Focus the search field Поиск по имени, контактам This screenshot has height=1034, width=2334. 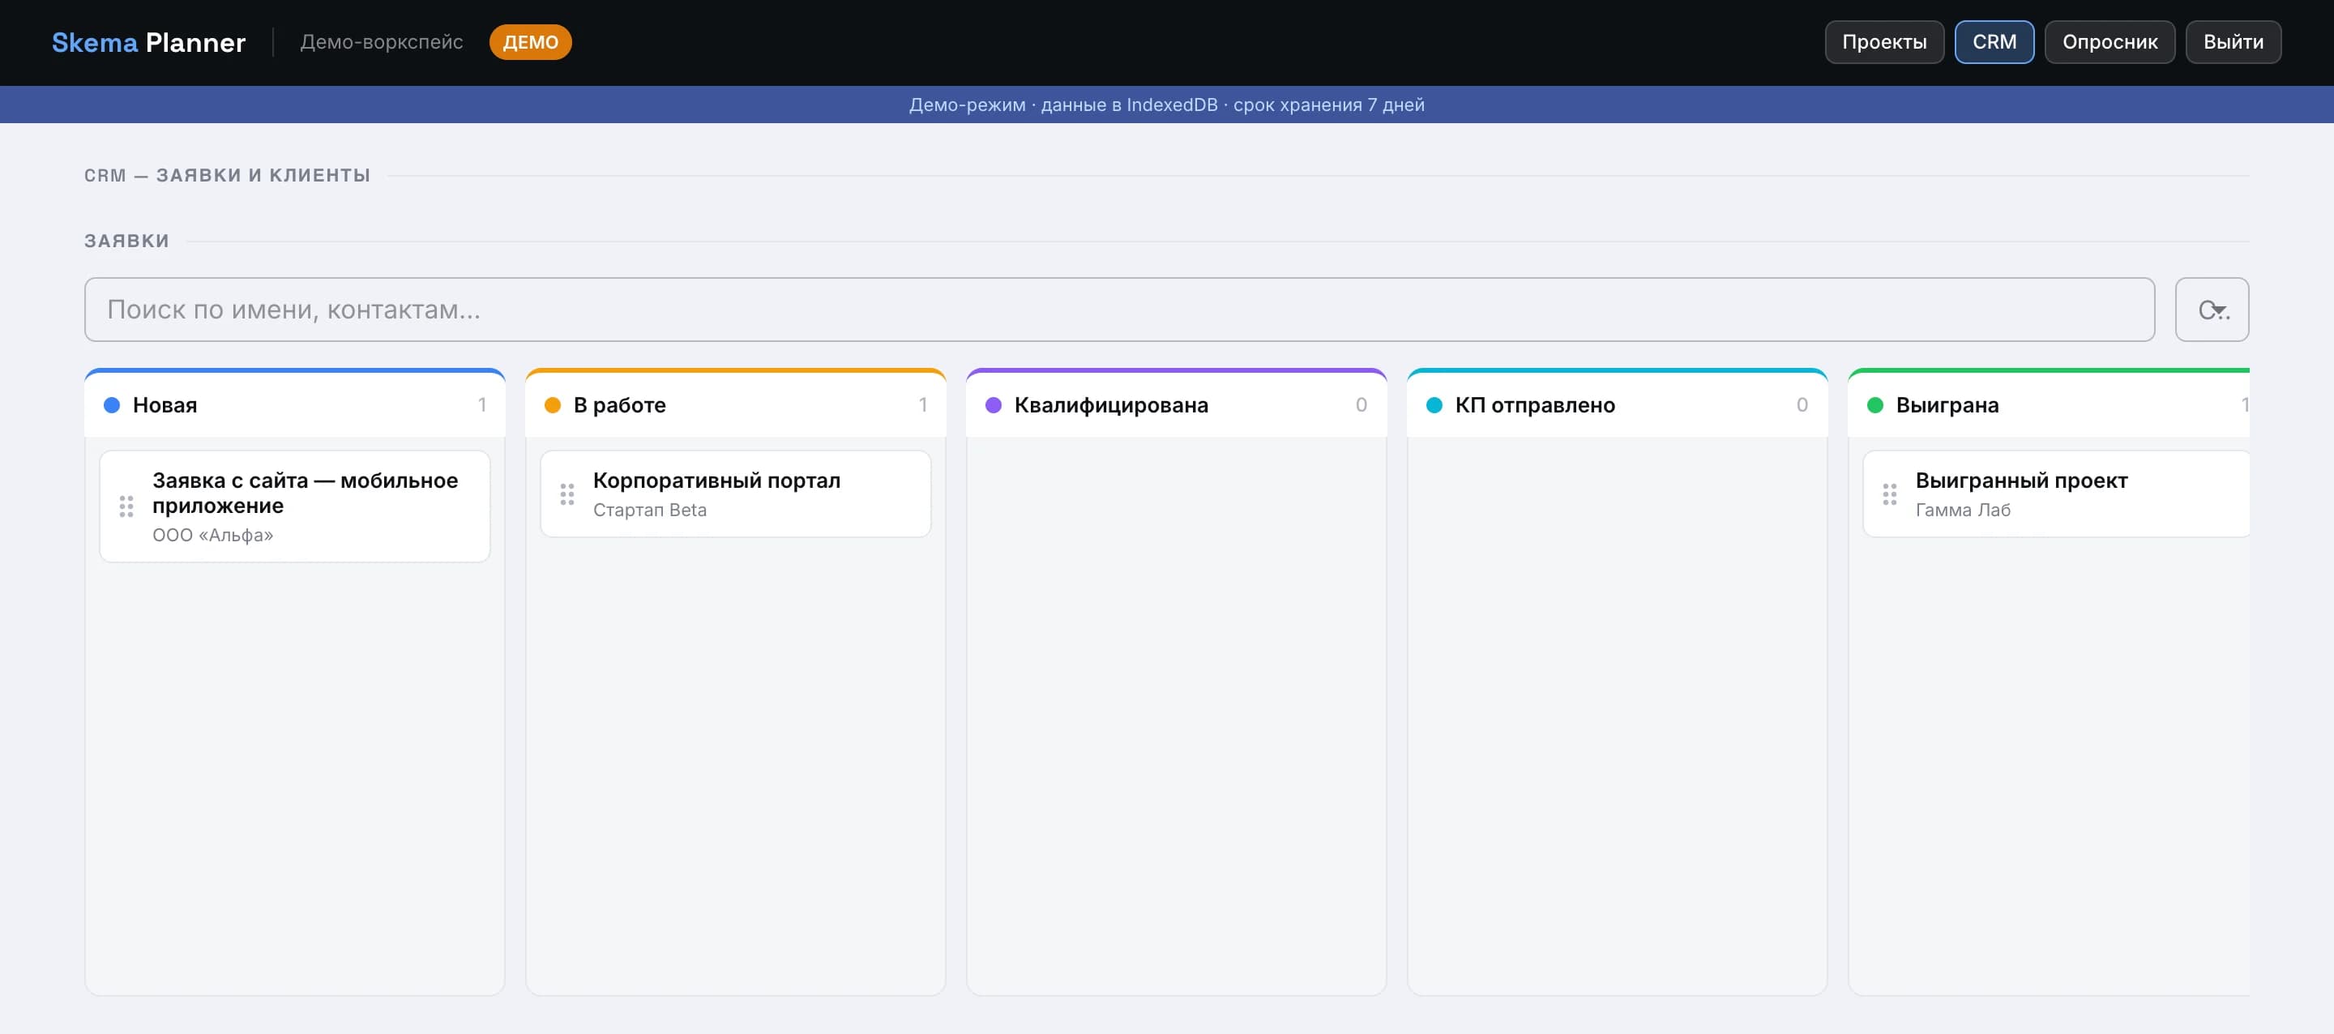tap(1119, 310)
